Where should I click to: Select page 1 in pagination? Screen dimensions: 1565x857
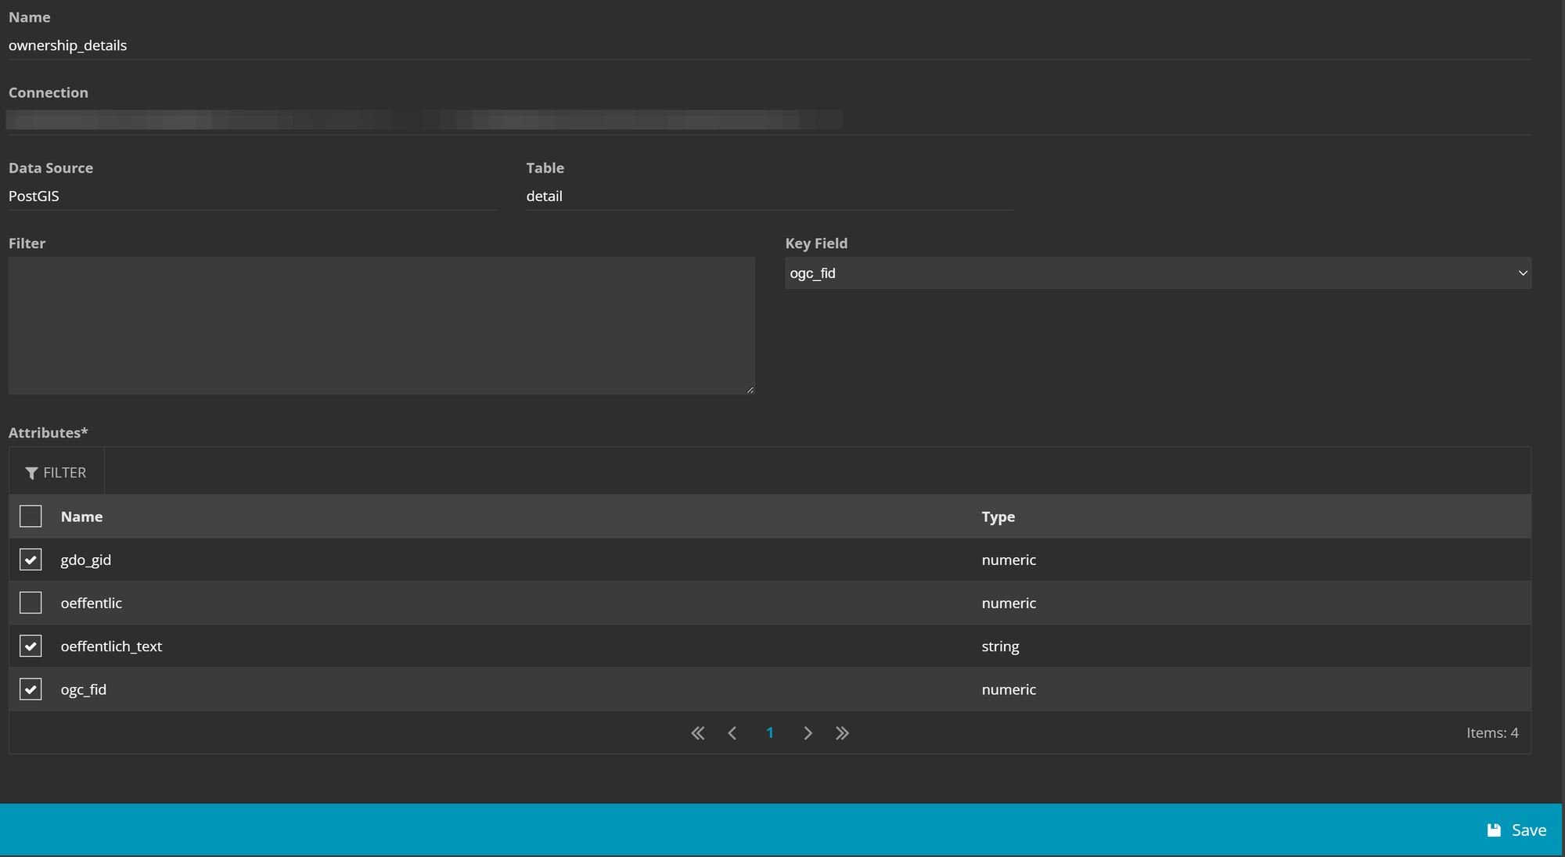click(770, 733)
